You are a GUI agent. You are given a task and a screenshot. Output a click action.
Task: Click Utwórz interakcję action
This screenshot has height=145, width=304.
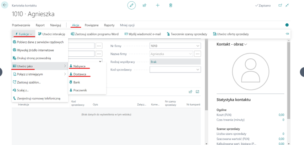point(51,34)
